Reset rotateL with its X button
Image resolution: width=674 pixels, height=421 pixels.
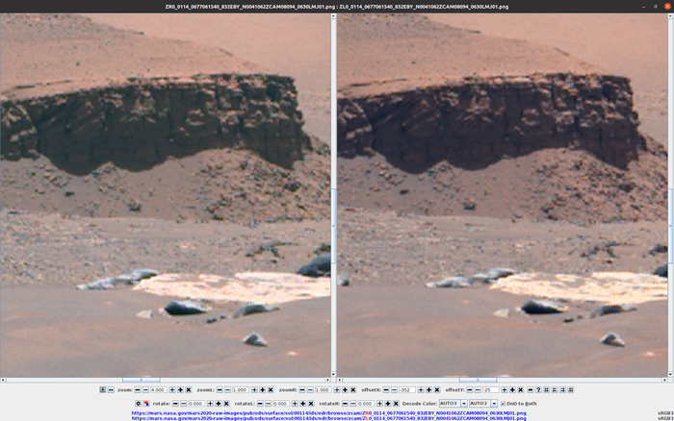tap(311, 404)
